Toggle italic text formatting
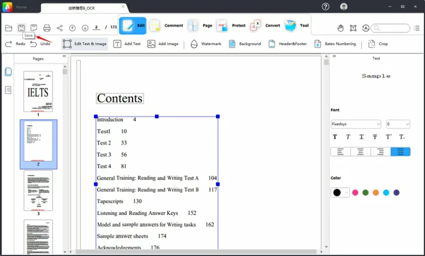This screenshot has width=425, height=256. tap(348, 137)
